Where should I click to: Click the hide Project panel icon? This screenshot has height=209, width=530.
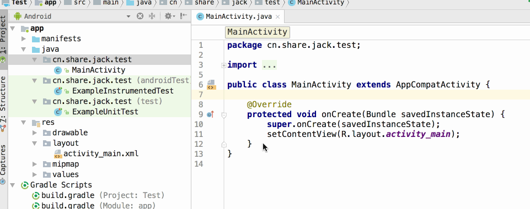(x=184, y=16)
